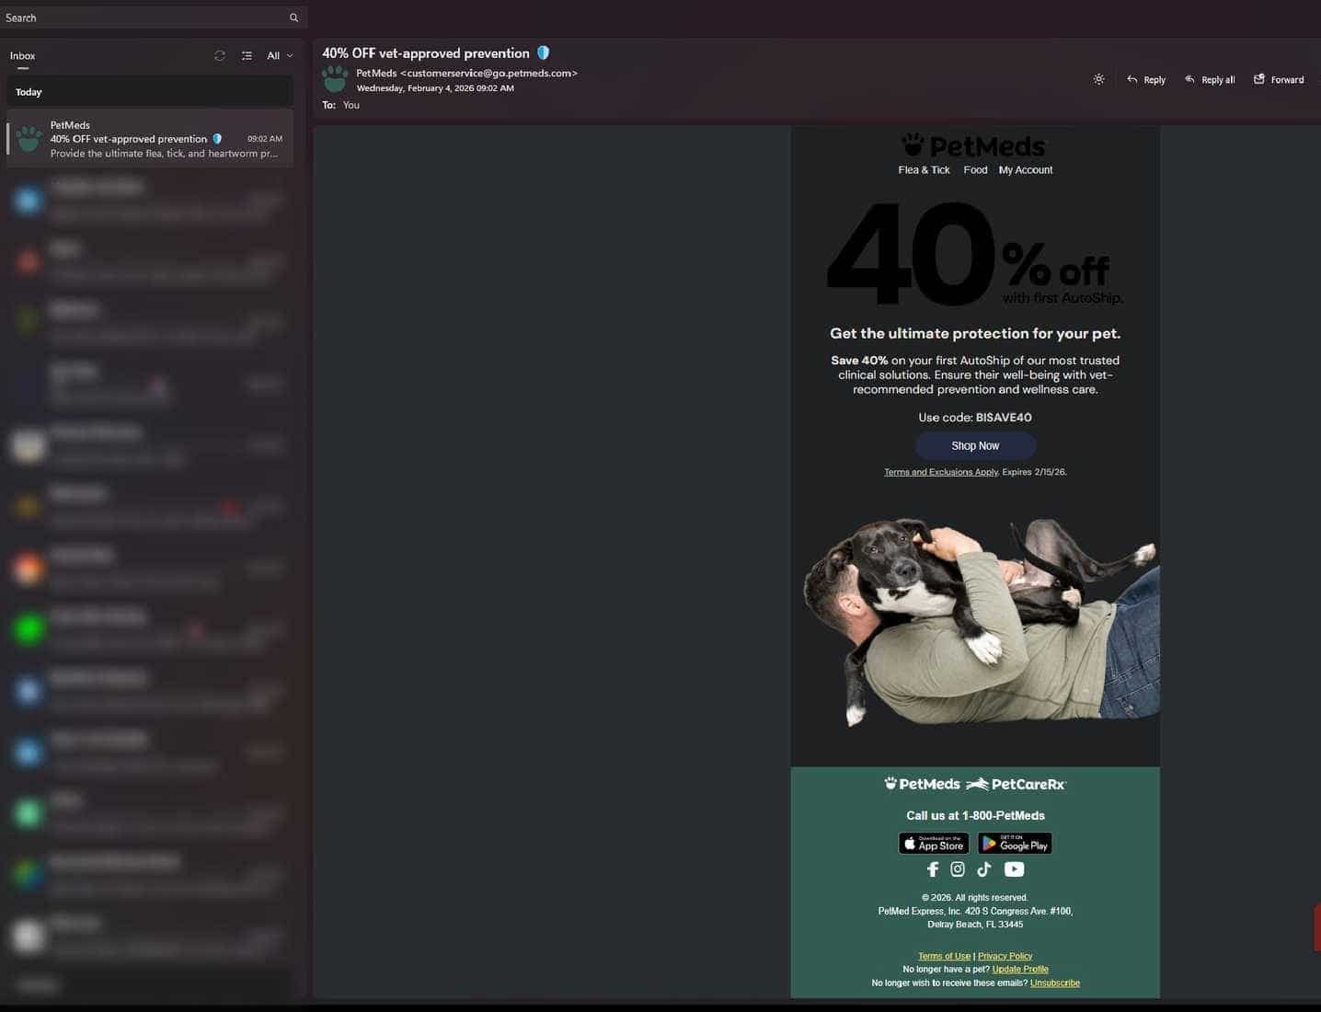Click the "Save 40% on your first AutoShip" paragraph
The height and width of the screenshot is (1012, 1321).
[975, 375]
